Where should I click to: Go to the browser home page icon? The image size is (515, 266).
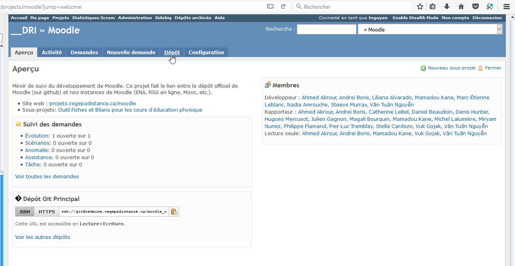pyautogui.click(x=461, y=6)
